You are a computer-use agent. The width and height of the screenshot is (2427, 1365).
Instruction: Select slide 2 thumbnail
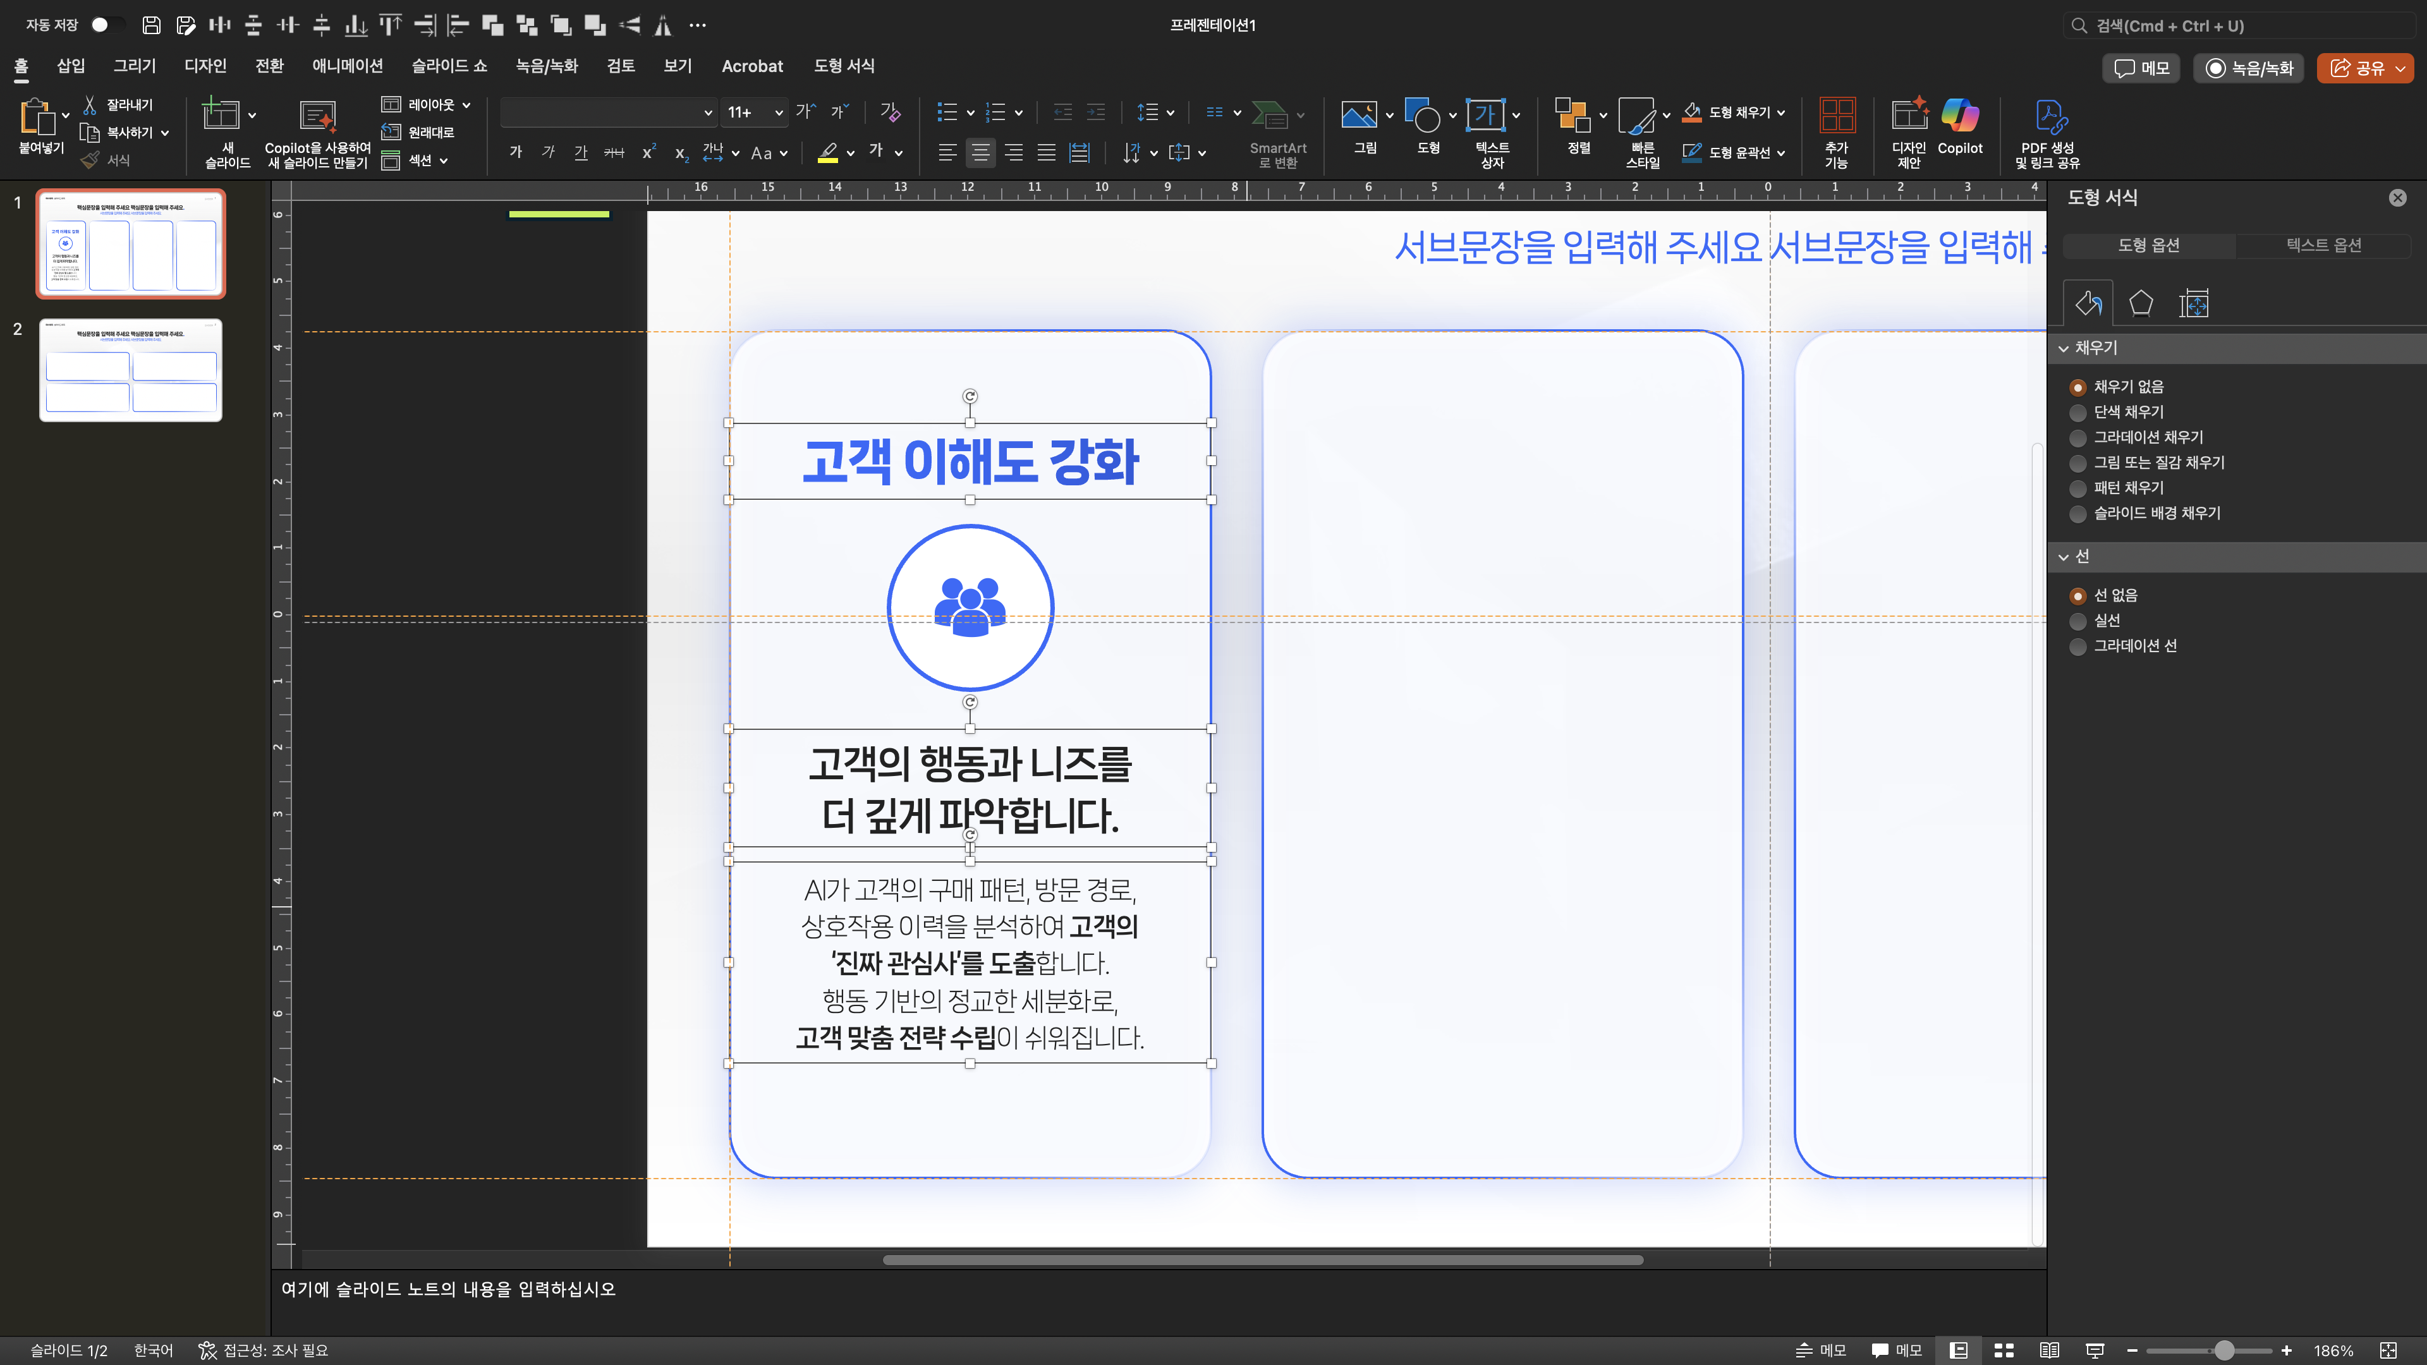pos(131,370)
